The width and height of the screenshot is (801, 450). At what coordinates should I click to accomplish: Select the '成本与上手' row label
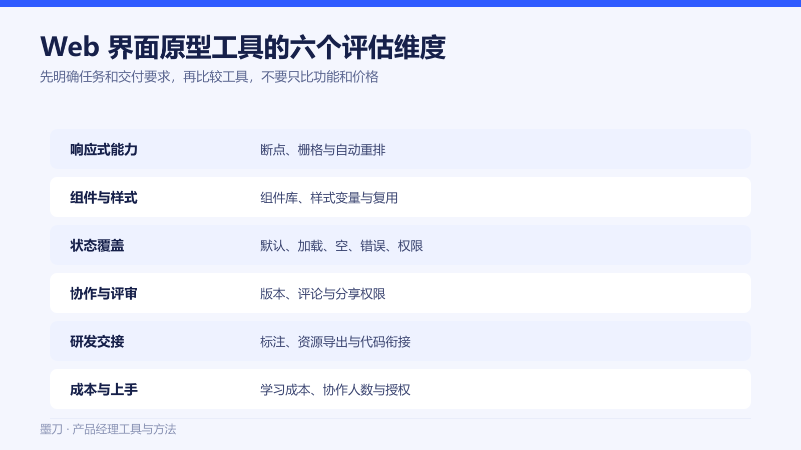click(104, 389)
